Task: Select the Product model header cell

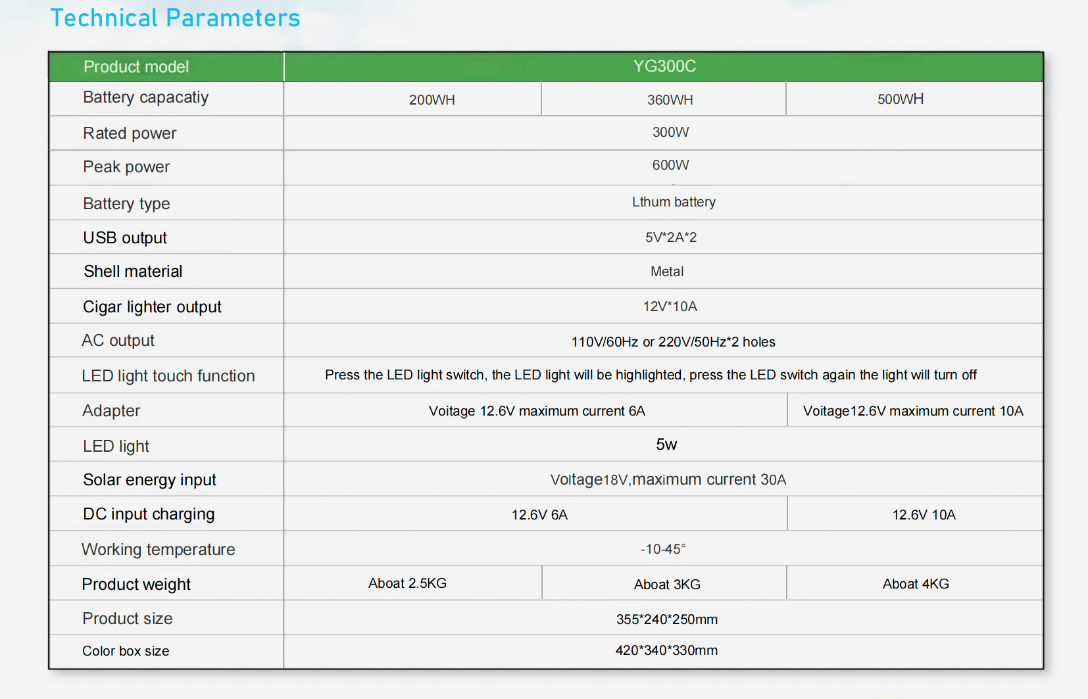Action: point(136,67)
